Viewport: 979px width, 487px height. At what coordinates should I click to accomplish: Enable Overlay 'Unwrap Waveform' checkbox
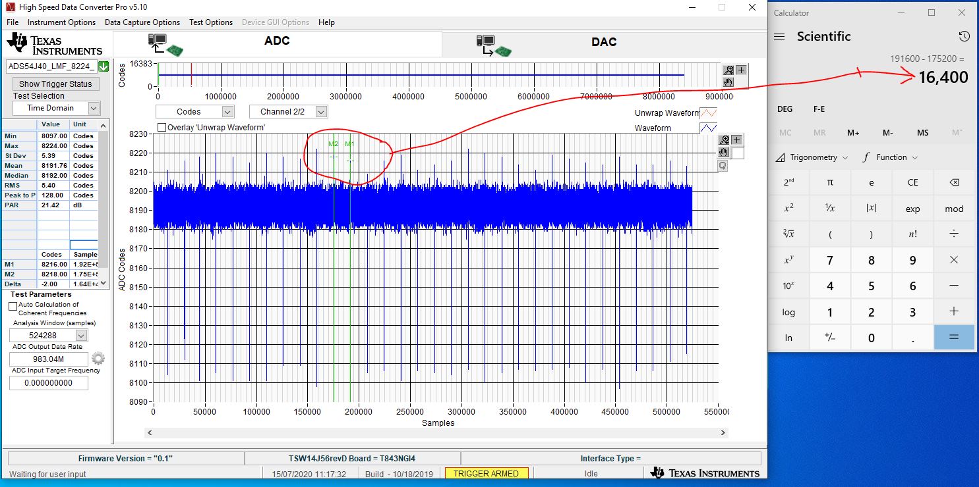(162, 128)
